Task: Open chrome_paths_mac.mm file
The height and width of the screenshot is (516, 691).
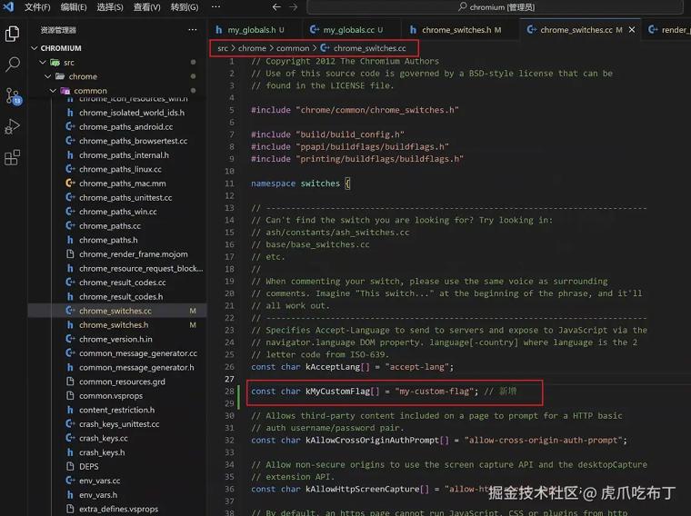Action: [x=123, y=184]
